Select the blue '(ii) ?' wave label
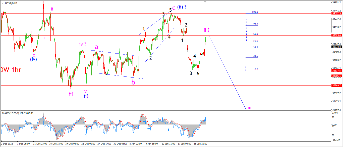343x147 pixels. click(182, 7)
